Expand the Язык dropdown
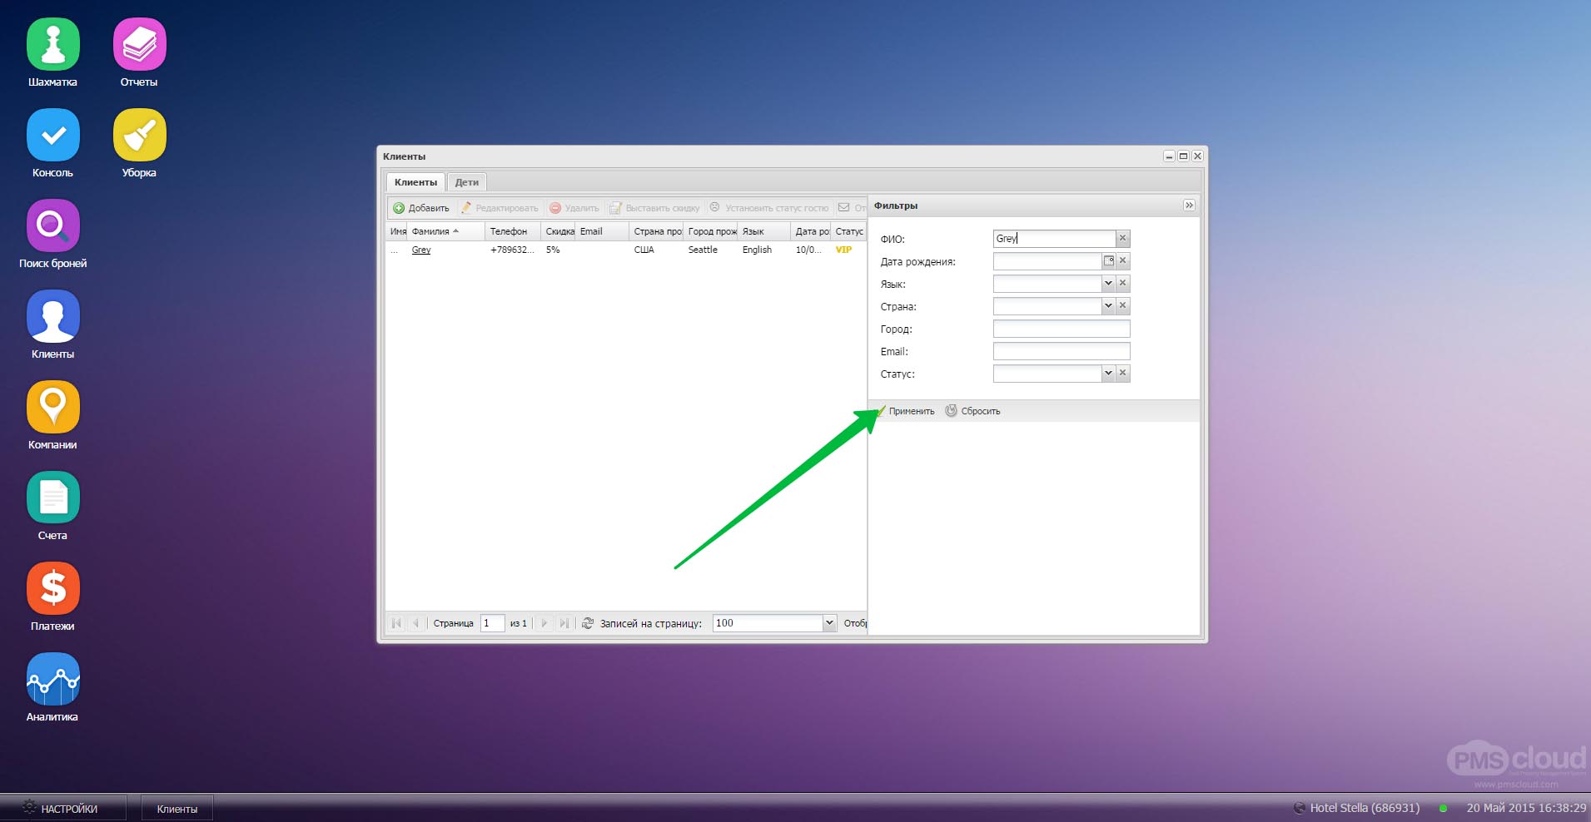Image resolution: width=1591 pixels, height=822 pixels. point(1108,284)
